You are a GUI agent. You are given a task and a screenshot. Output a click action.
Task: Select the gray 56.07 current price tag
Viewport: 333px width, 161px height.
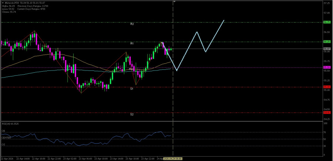pyautogui.click(x=327, y=49)
